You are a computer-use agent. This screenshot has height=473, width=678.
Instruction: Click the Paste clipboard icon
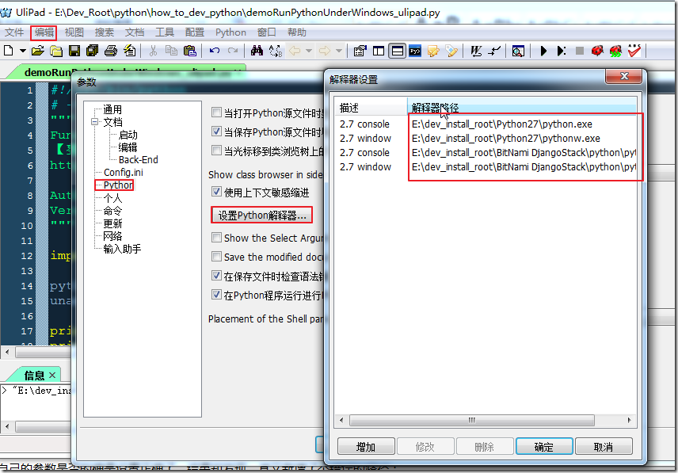[190, 51]
